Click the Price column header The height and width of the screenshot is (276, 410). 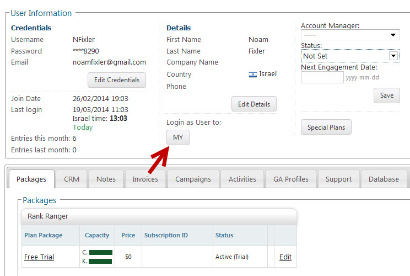point(128,235)
